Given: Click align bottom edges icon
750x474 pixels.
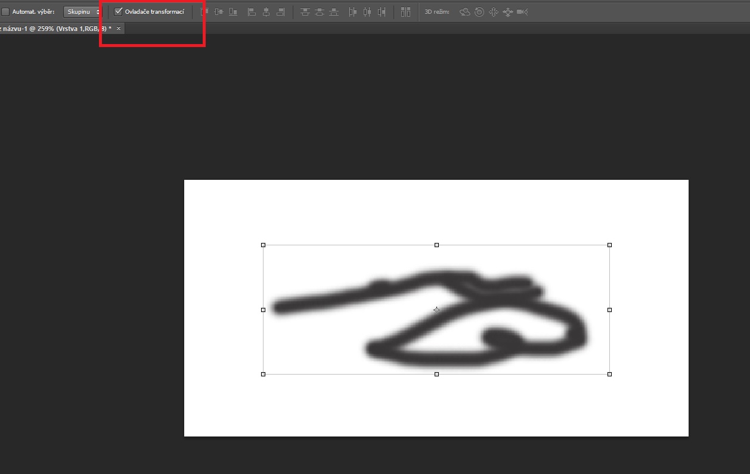Looking at the screenshot, I should (233, 12).
